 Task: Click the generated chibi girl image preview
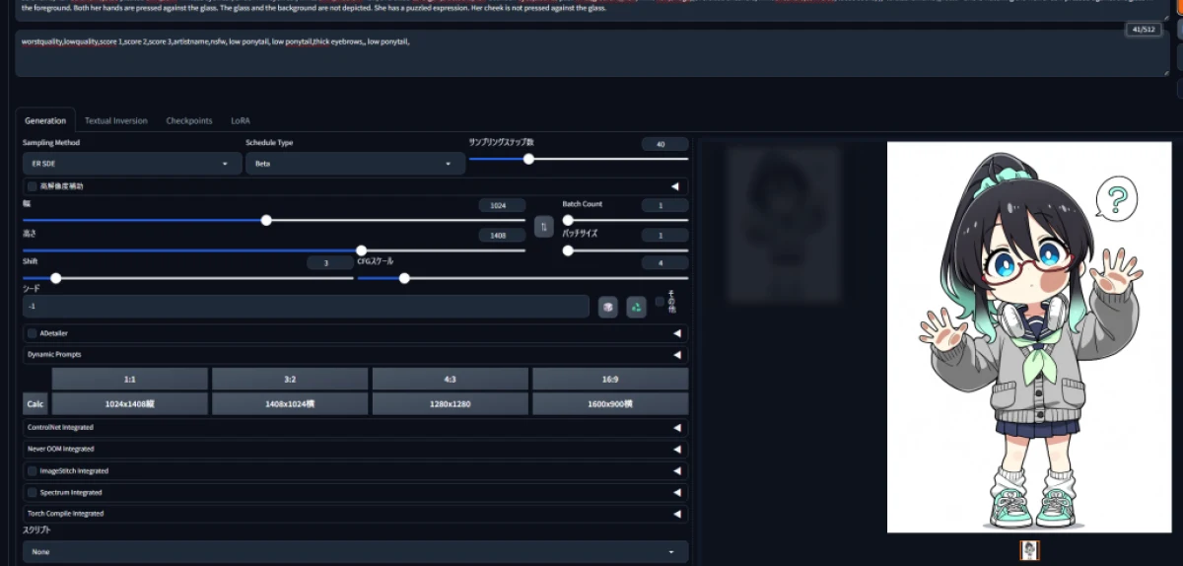pyautogui.click(x=1029, y=337)
